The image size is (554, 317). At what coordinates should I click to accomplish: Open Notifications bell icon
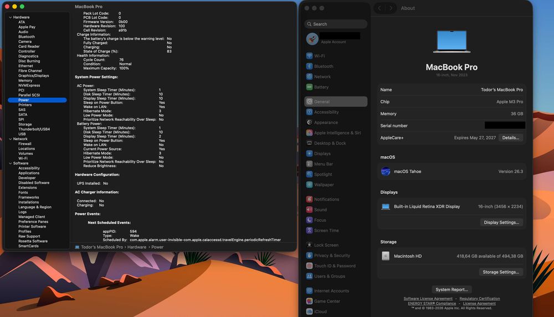click(x=309, y=200)
